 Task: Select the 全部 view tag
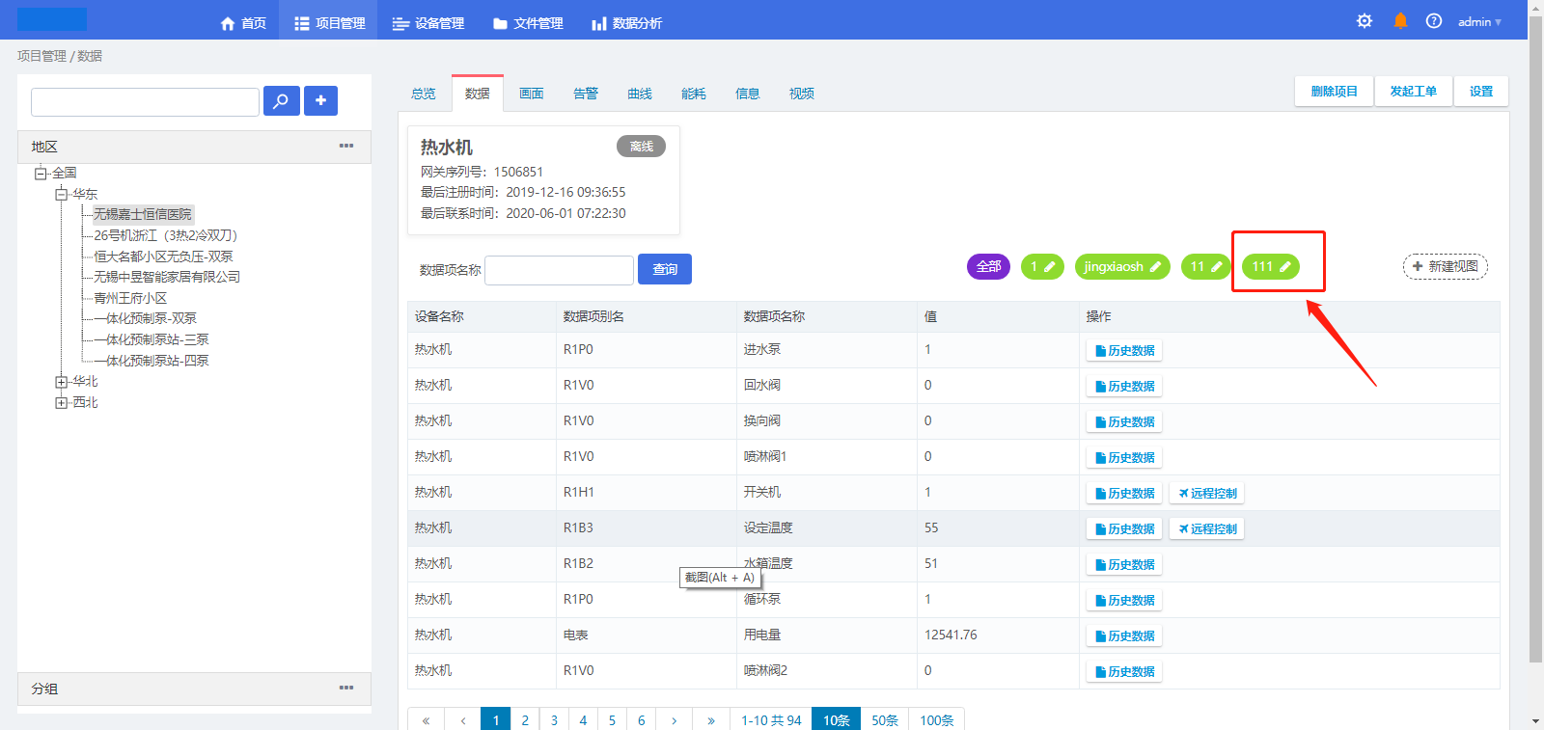(988, 267)
